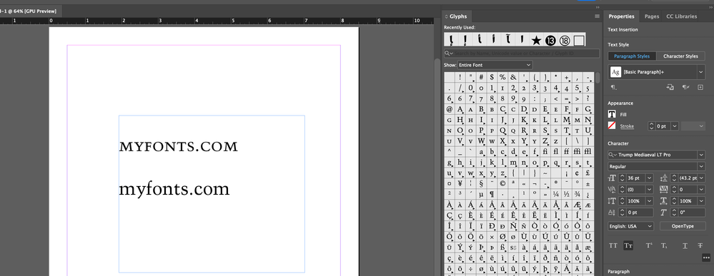Open the Regular font style dropdown
Screen dimensions: 714x276
pyautogui.click(x=701, y=166)
